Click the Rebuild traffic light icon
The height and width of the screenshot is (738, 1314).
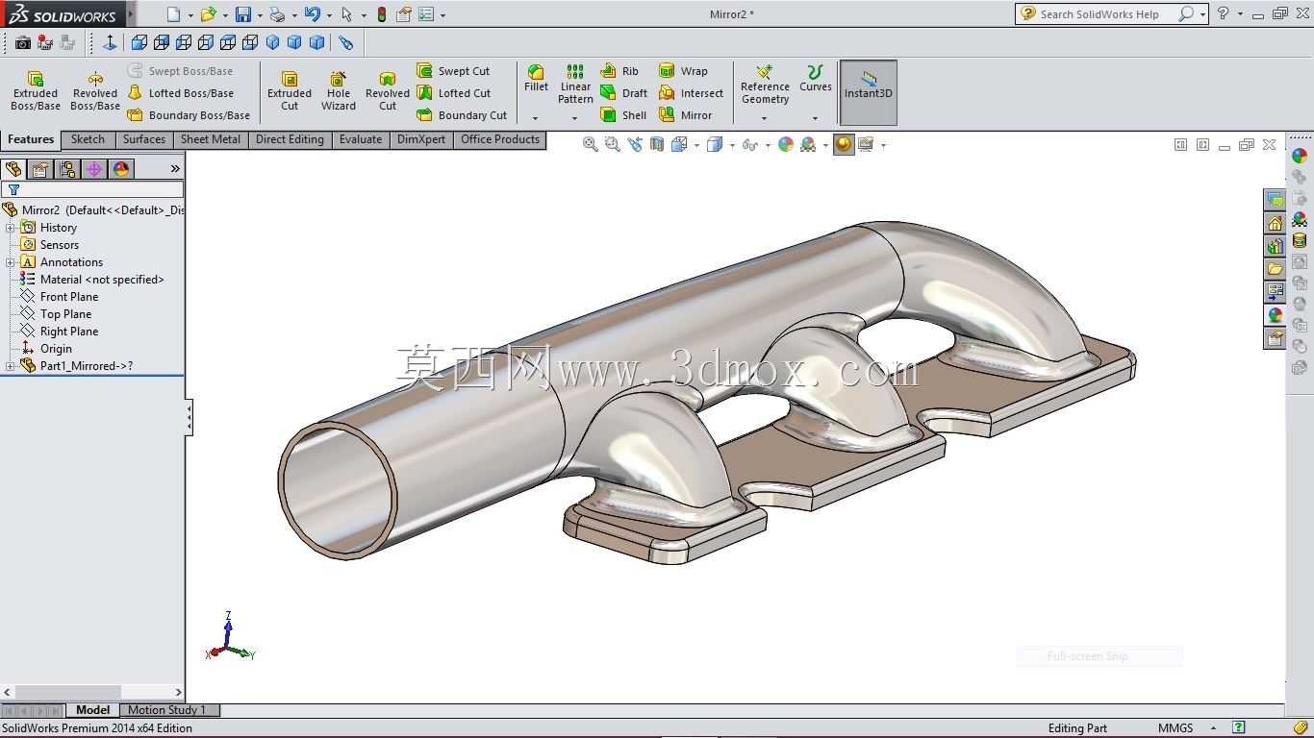[x=382, y=14]
